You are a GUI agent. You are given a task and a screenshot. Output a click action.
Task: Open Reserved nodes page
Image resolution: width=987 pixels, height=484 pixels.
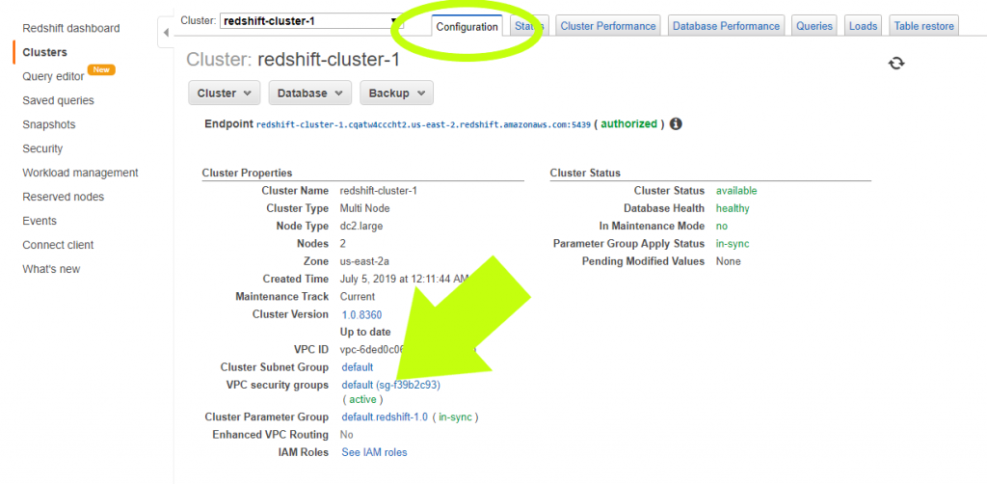tap(63, 197)
